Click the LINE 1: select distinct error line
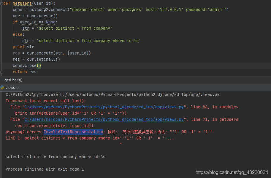This screenshot has height=178, width=271. tap(90, 138)
